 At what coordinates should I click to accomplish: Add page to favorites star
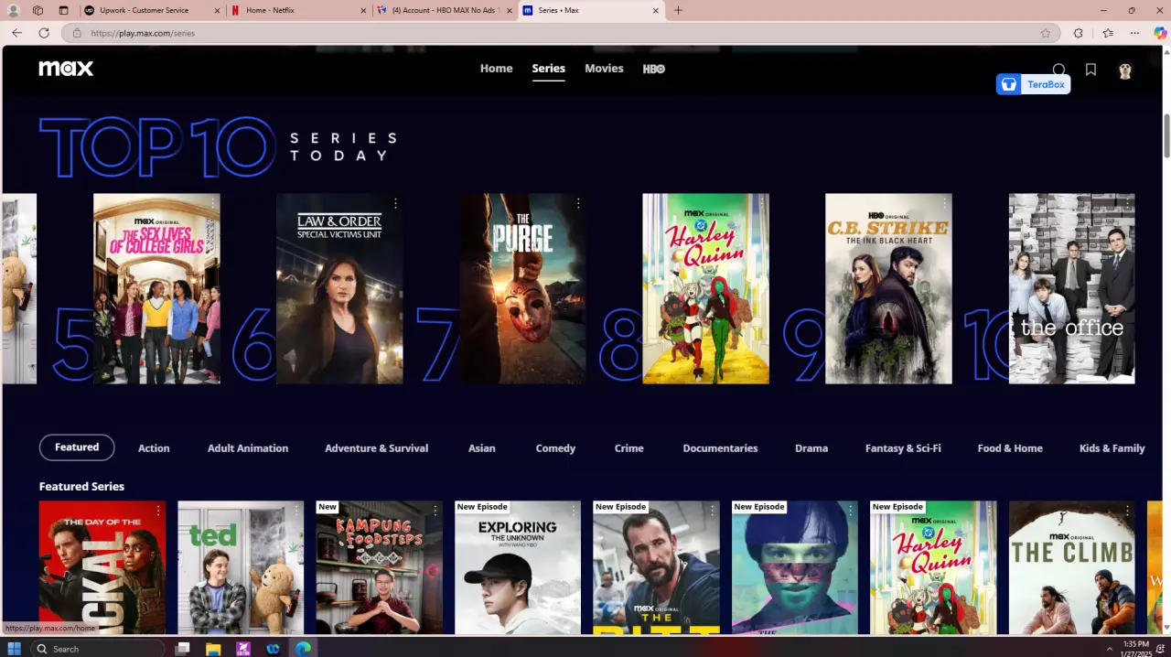[x=1046, y=33]
